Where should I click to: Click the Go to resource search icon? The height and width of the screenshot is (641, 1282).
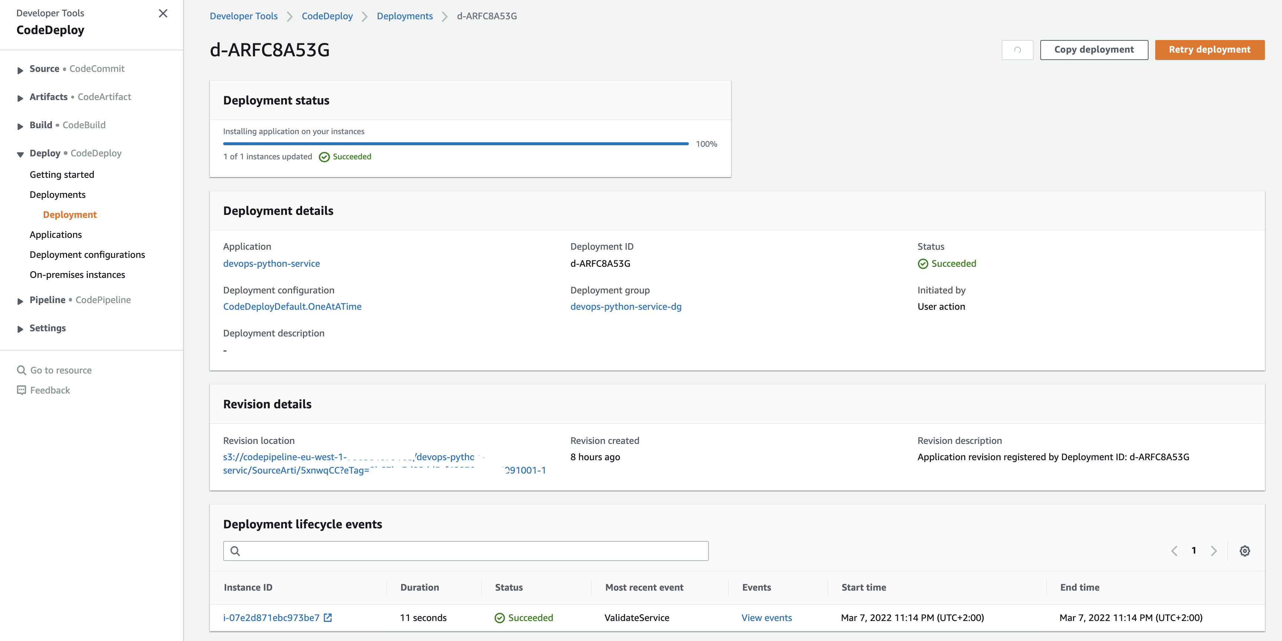coord(22,370)
